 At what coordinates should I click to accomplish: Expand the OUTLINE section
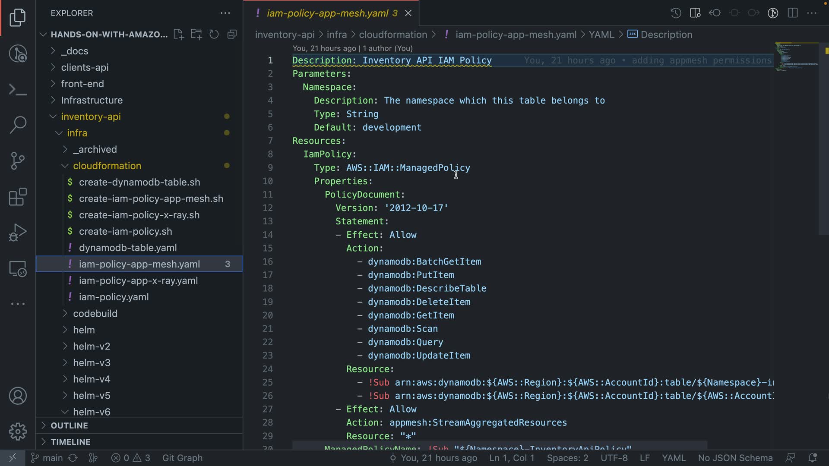[x=69, y=425]
